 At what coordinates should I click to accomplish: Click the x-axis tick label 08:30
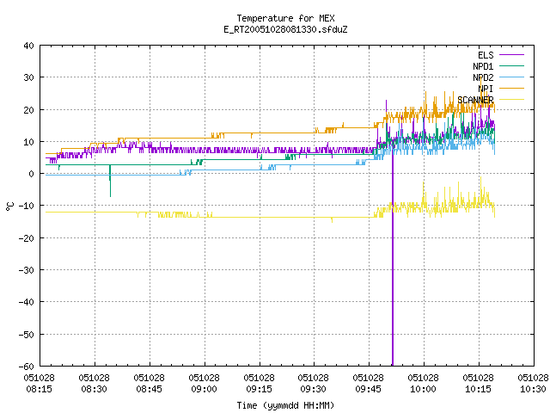pyautogui.click(x=95, y=389)
